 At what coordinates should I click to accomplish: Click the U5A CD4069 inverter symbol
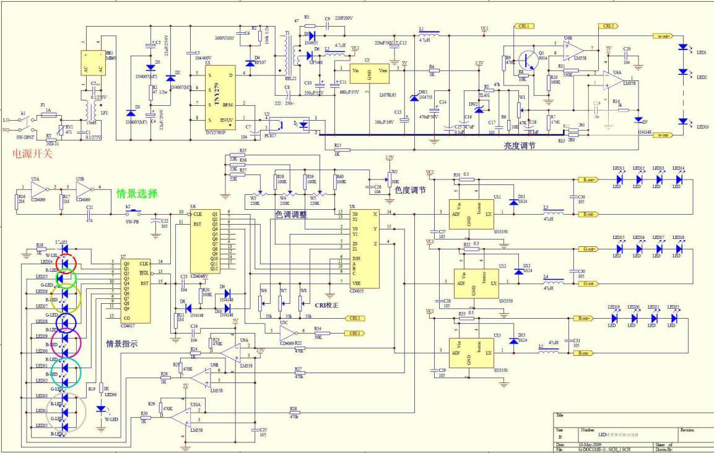tap(38, 188)
